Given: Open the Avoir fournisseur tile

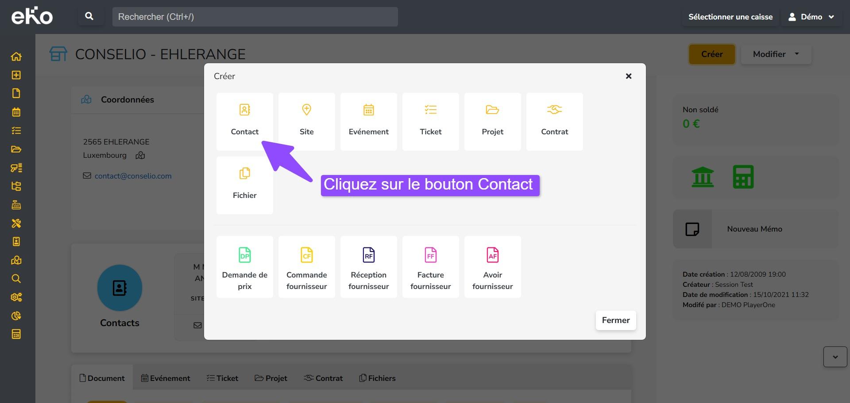Looking at the screenshot, I should point(492,266).
